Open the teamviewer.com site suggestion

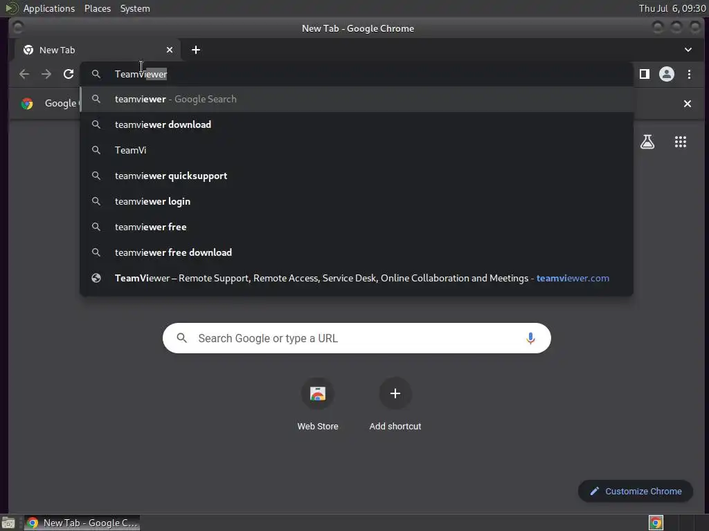[x=357, y=278]
